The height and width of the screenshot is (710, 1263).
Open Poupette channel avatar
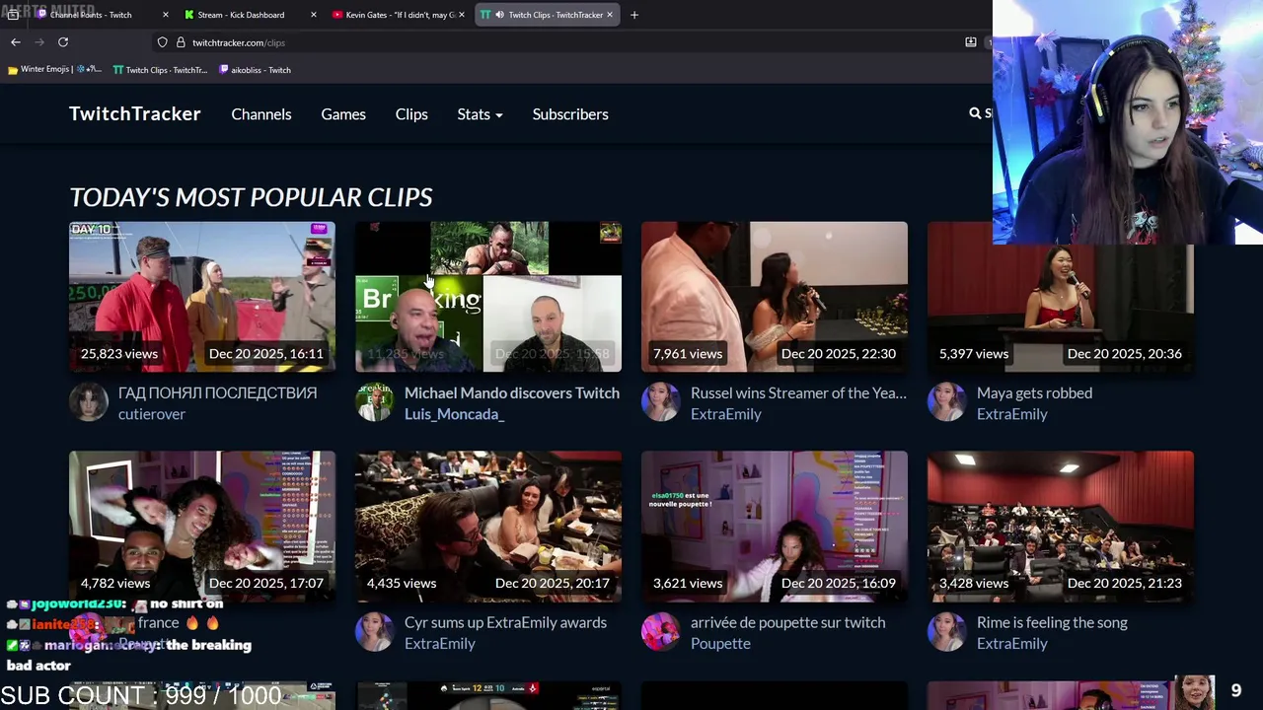click(x=661, y=632)
